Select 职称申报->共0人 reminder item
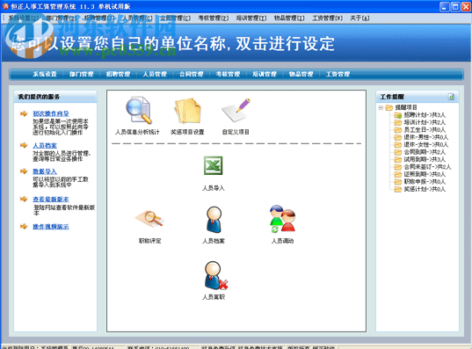This screenshot has height=349, width=472. pyautogui.click(x=425, y=182)
